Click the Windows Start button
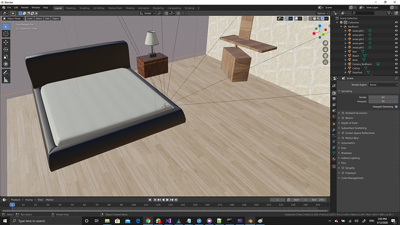This screenshot has height=225, width=400. click(x=5, y=221)
